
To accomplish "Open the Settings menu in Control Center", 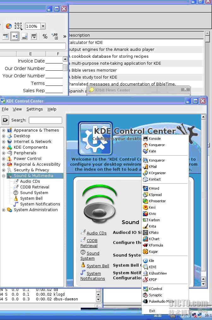I will [x=34, y=109].
